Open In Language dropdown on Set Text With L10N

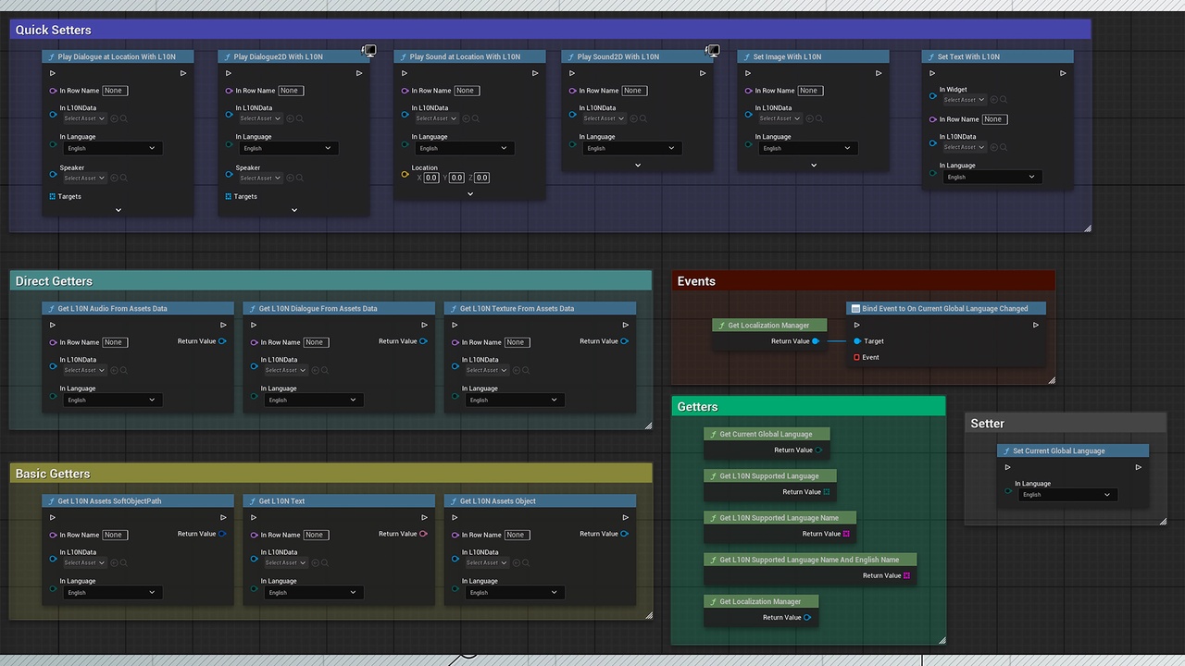tap(992, 177)
